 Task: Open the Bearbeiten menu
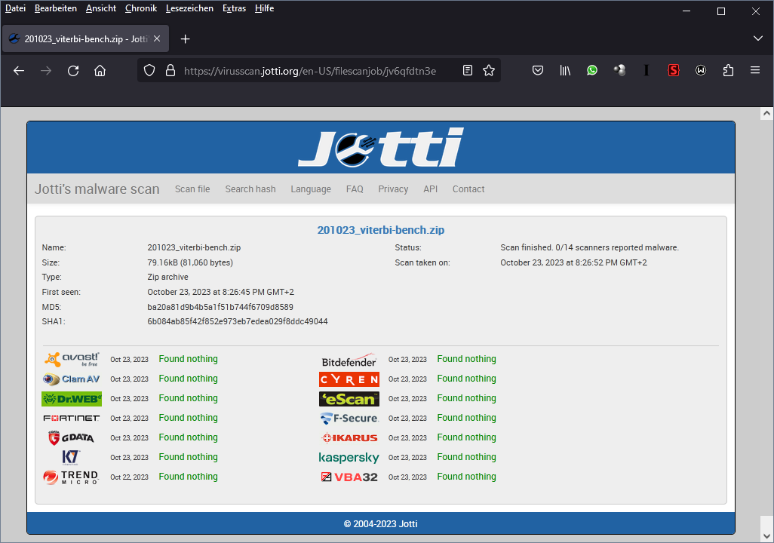pyautogui.click(x=56, y=8)
